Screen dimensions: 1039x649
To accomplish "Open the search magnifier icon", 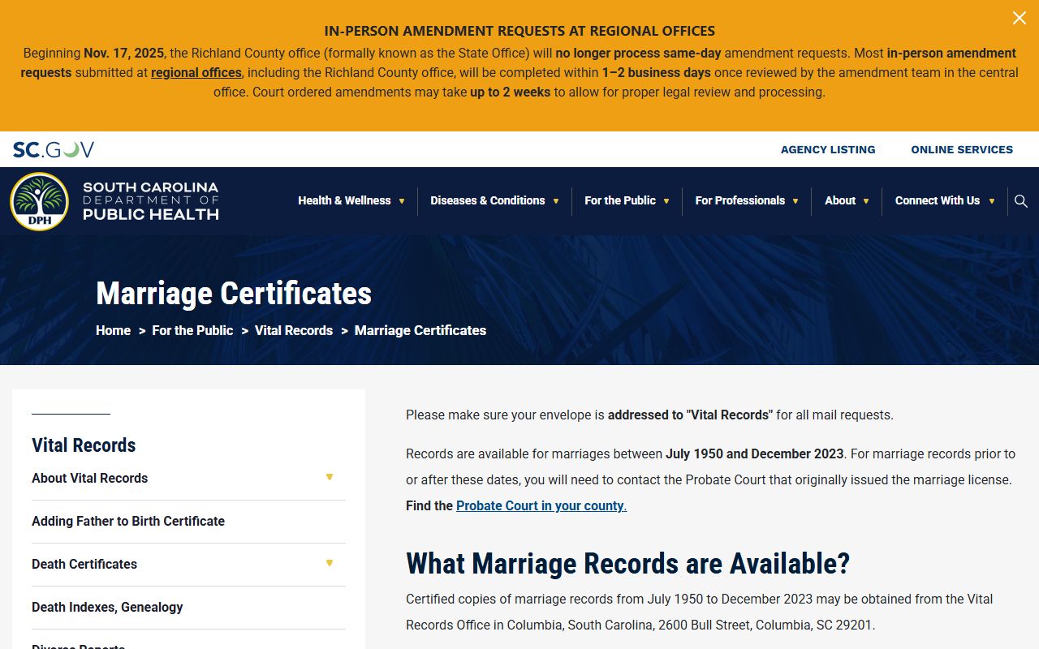I will click(x=1021, y=201).
